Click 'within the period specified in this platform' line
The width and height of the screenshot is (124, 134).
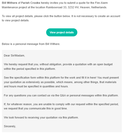pos(30,69)
